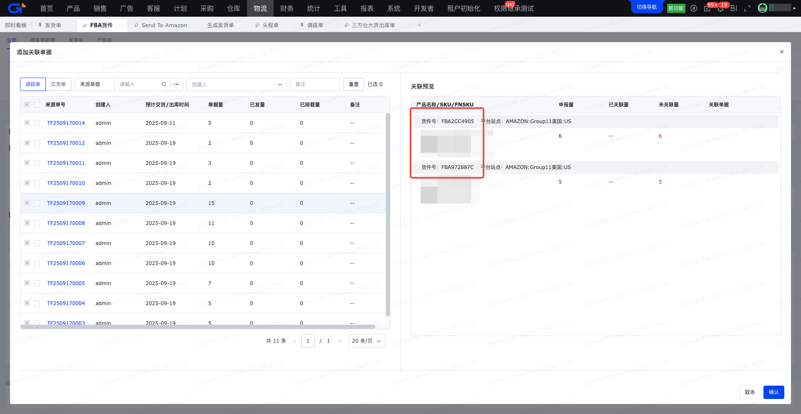
Task: Click the search icon in 来源单据 field
Action: pyautogui.click(x=164, y=84)
